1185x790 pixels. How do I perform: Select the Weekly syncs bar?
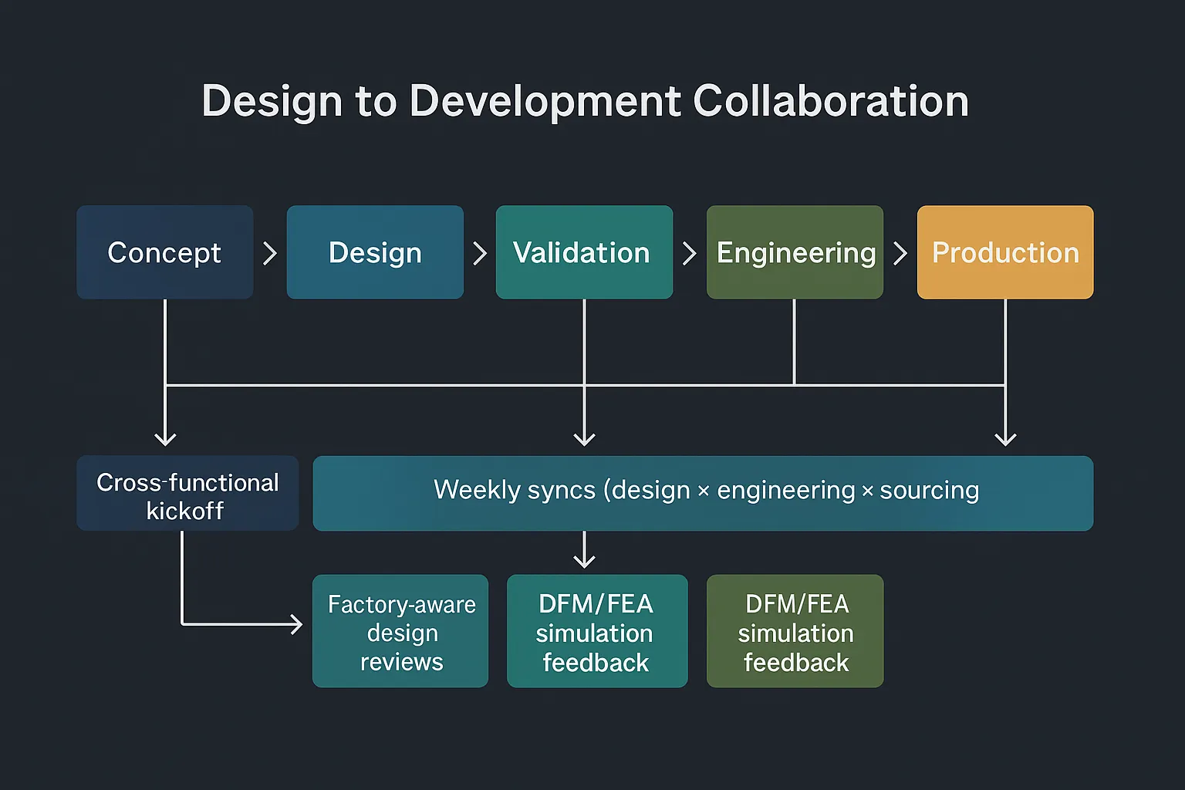click(703, 494)
